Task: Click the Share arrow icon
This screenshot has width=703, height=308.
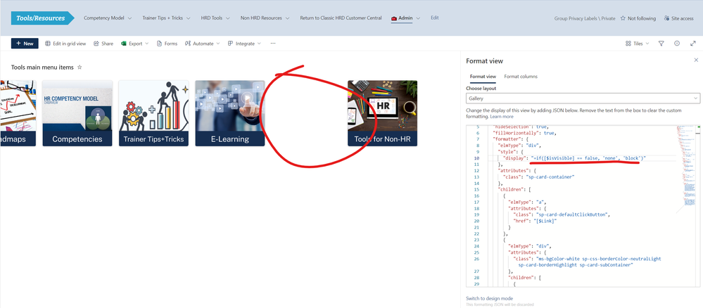Action: tap(96, 44)
